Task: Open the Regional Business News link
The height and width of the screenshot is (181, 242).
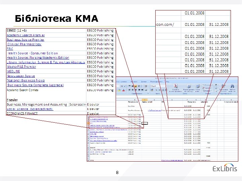Action: point(26,80)
